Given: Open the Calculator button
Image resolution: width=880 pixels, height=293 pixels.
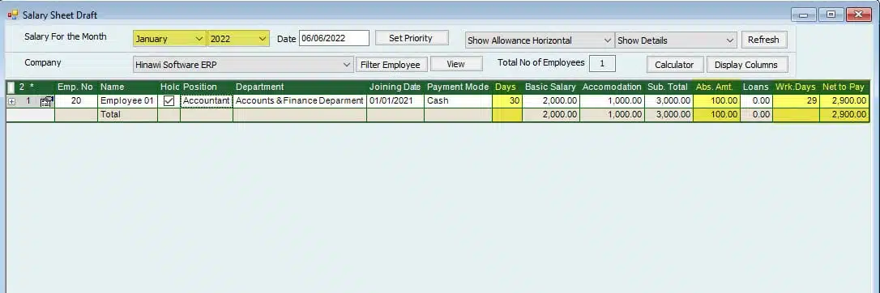Looking at the screenshot, I should pyautogui.click(x=675, y=65).
